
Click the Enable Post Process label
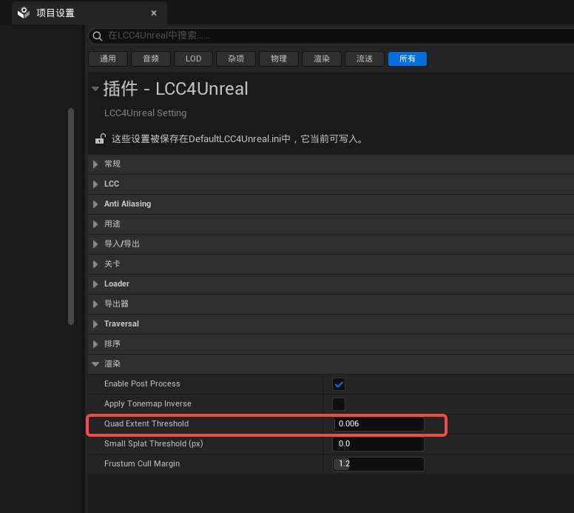point(142,383)
